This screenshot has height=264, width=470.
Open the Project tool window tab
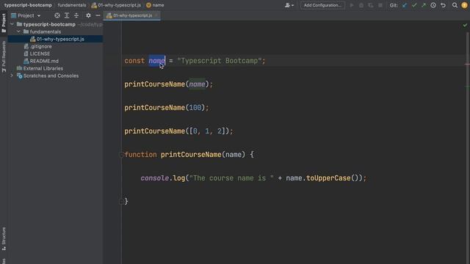pyautogui.click(x=4, y=23)
